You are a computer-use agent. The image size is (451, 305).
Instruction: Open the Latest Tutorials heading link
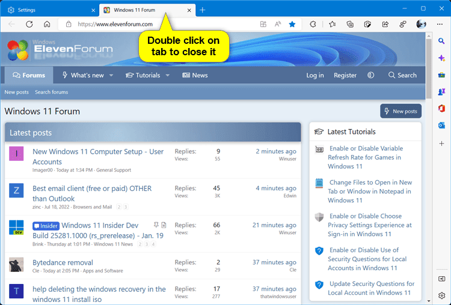tap(352, 132)
